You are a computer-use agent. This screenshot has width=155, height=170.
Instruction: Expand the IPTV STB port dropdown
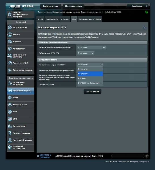click(x=86, y=53)
